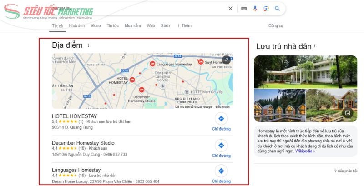Click Chỉ đường text for December Homestay Studio
364x186 pixels.
tap(221, 156)
